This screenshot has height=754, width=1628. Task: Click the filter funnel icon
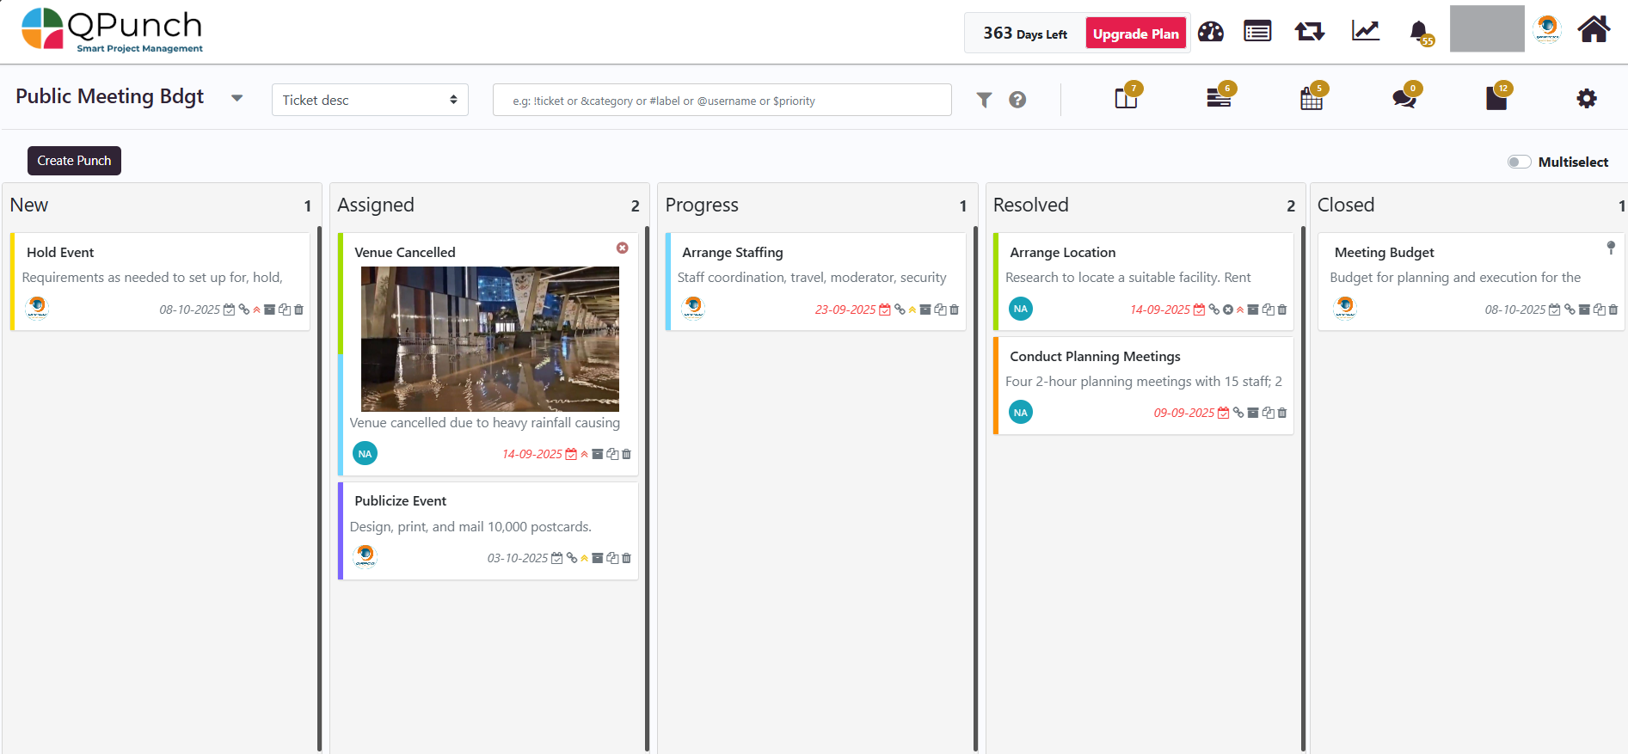point(984,101)
